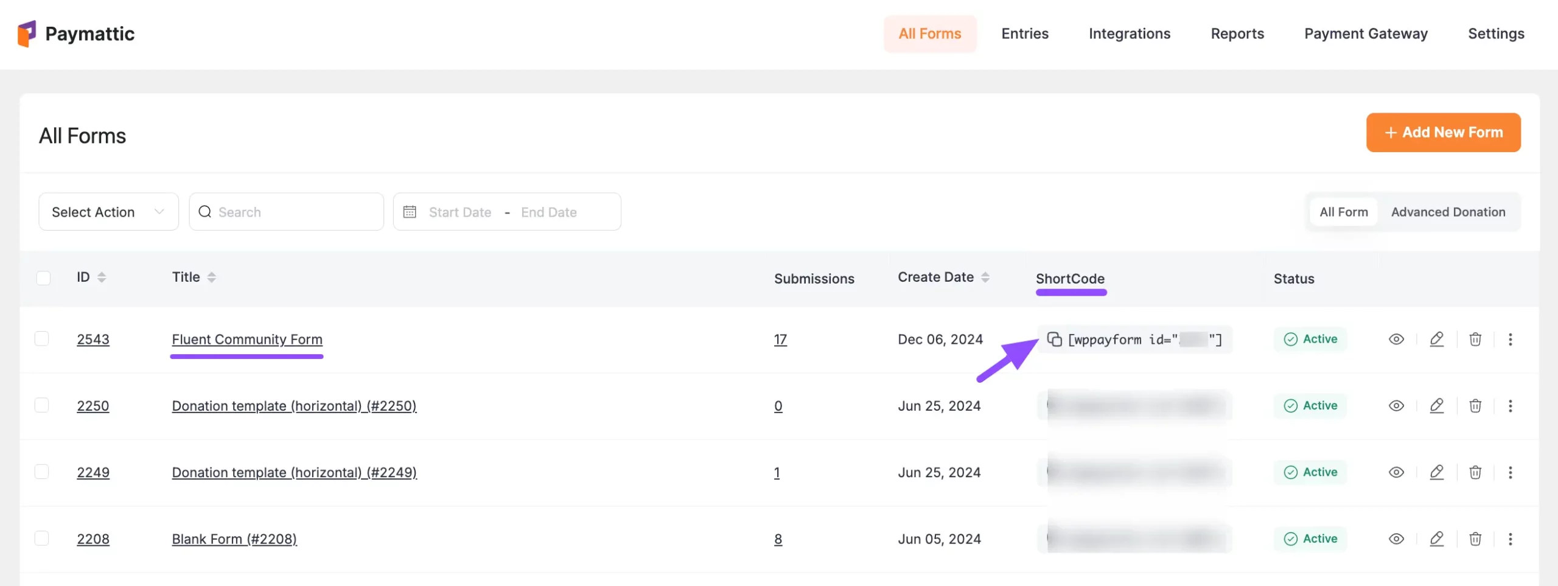The width and height of the screenshot is (1558, 586).
Task: Open Donation template (horizontal) (#2250)
Action: pyautogui.click(x=294, y=406)
